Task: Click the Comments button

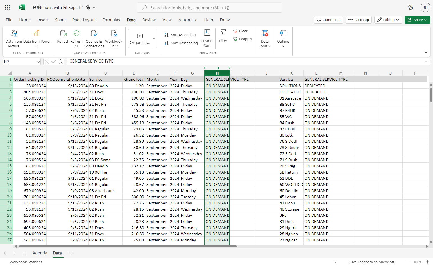Action: tap(328, 20)
